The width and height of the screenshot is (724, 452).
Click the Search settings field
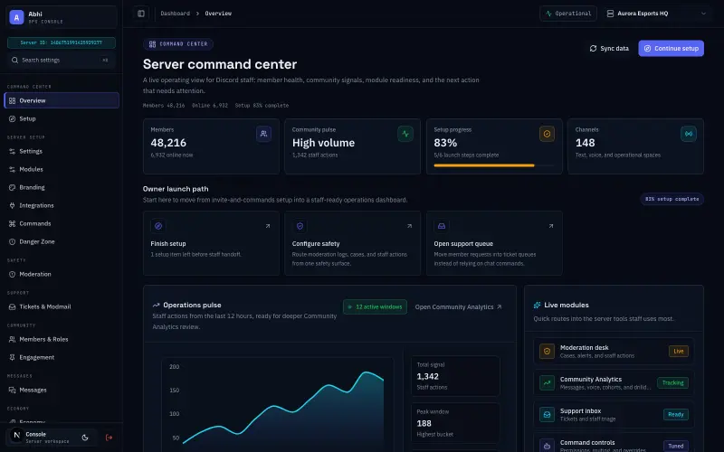[x=62, y=60]
